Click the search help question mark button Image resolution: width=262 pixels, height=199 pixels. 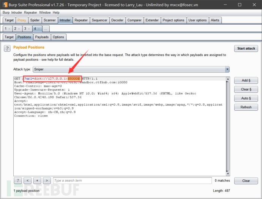click(17, 180)
